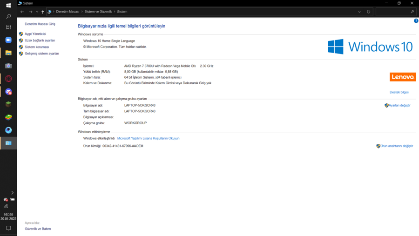Open Gelişmiş sistem ayarları

[x=42, y=54]
